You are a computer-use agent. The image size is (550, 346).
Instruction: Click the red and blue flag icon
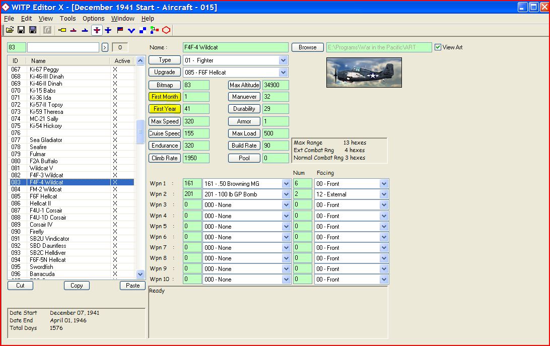[120, 30]
